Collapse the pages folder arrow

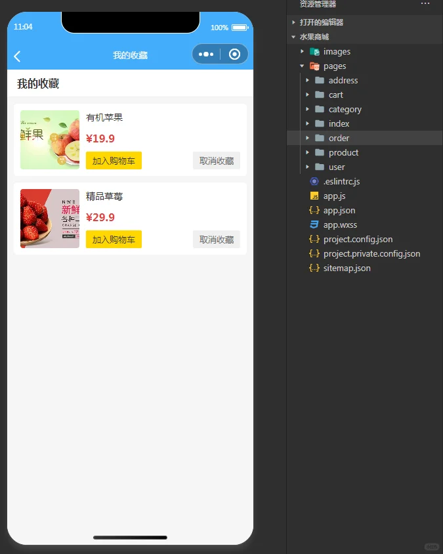(302, 66)
